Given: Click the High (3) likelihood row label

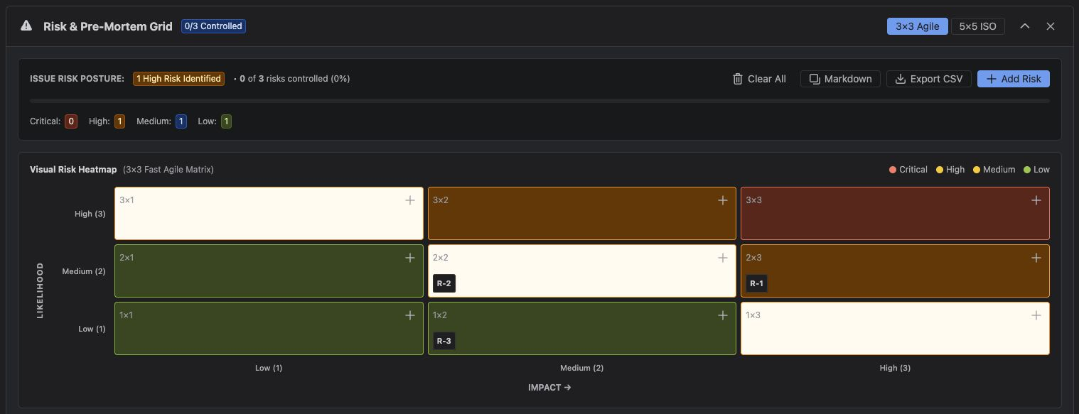Looking at the screenshot, I should pos(90,214).
